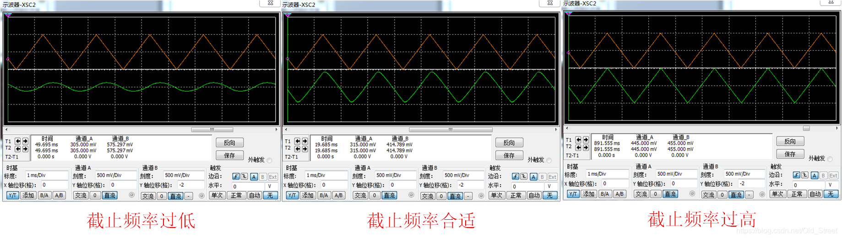Image resolution: width=842 pixels, height=239 pixels.
Task: Click 反向 button in left oscilloscope
Action: pos(229,143)
